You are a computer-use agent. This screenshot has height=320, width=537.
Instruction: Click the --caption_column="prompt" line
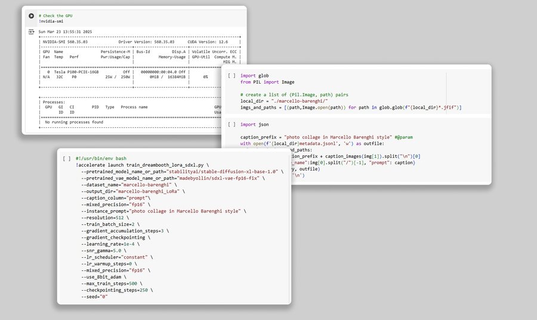pyautogui.click(x=116, y=198)
